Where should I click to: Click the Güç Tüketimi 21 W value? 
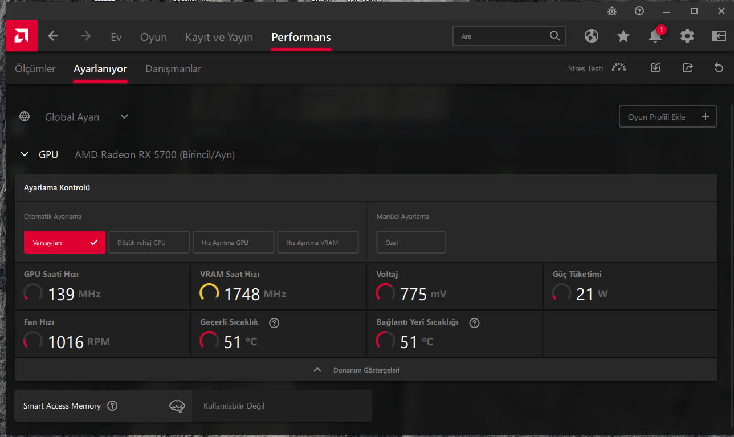592,294
